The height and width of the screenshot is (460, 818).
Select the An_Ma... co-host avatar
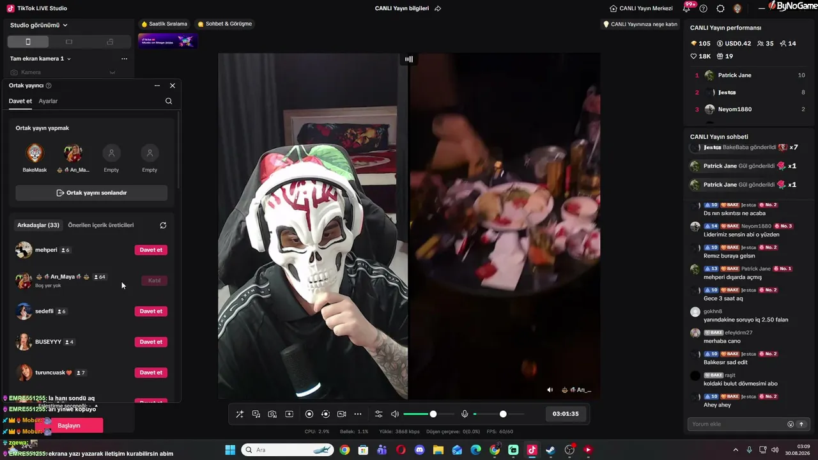pos(73,153)
